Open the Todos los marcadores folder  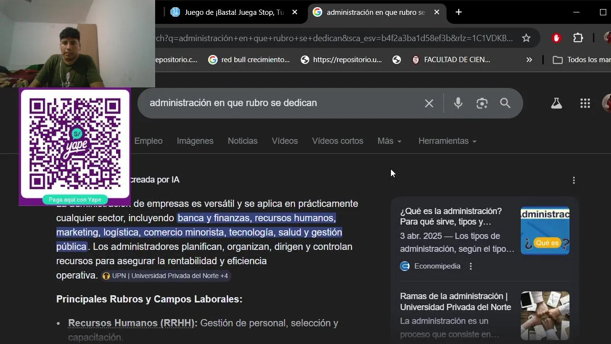click(x=581, y=60)
